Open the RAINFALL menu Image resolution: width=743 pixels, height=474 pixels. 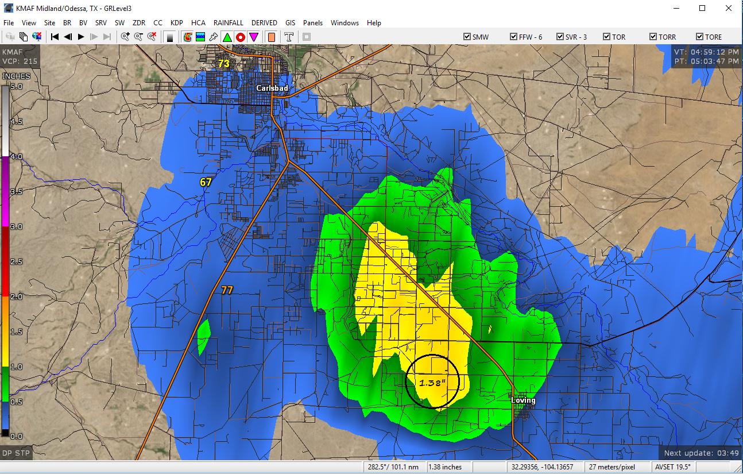coord(228,22)
